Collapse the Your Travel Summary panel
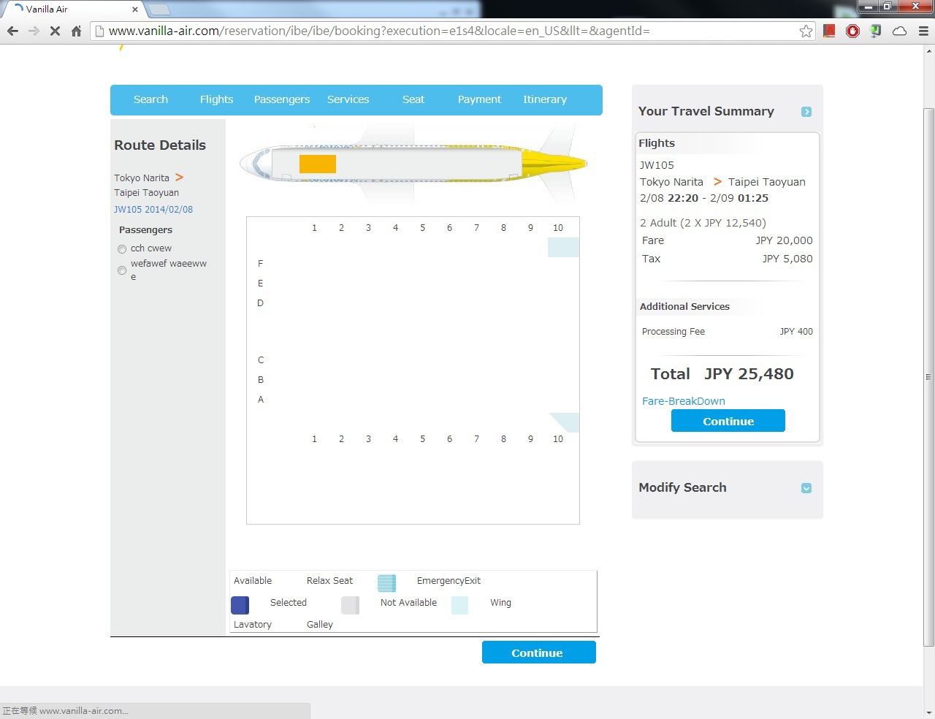 pyautogui.click(x=806, y=112)
